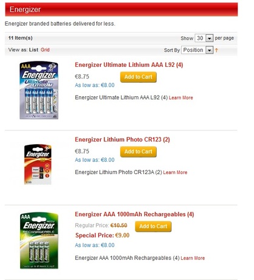The height and width of the screenshot is (280, 254).
Task: Open the Show per page dropdown arrow
Action: 210,38
